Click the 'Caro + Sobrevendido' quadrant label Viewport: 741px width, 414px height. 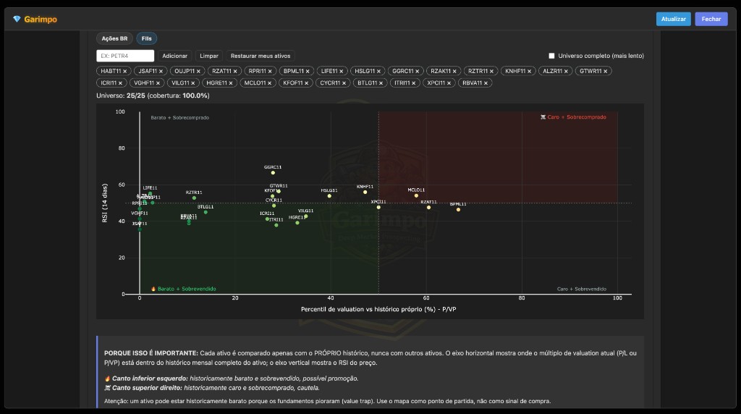pos(582,289)
